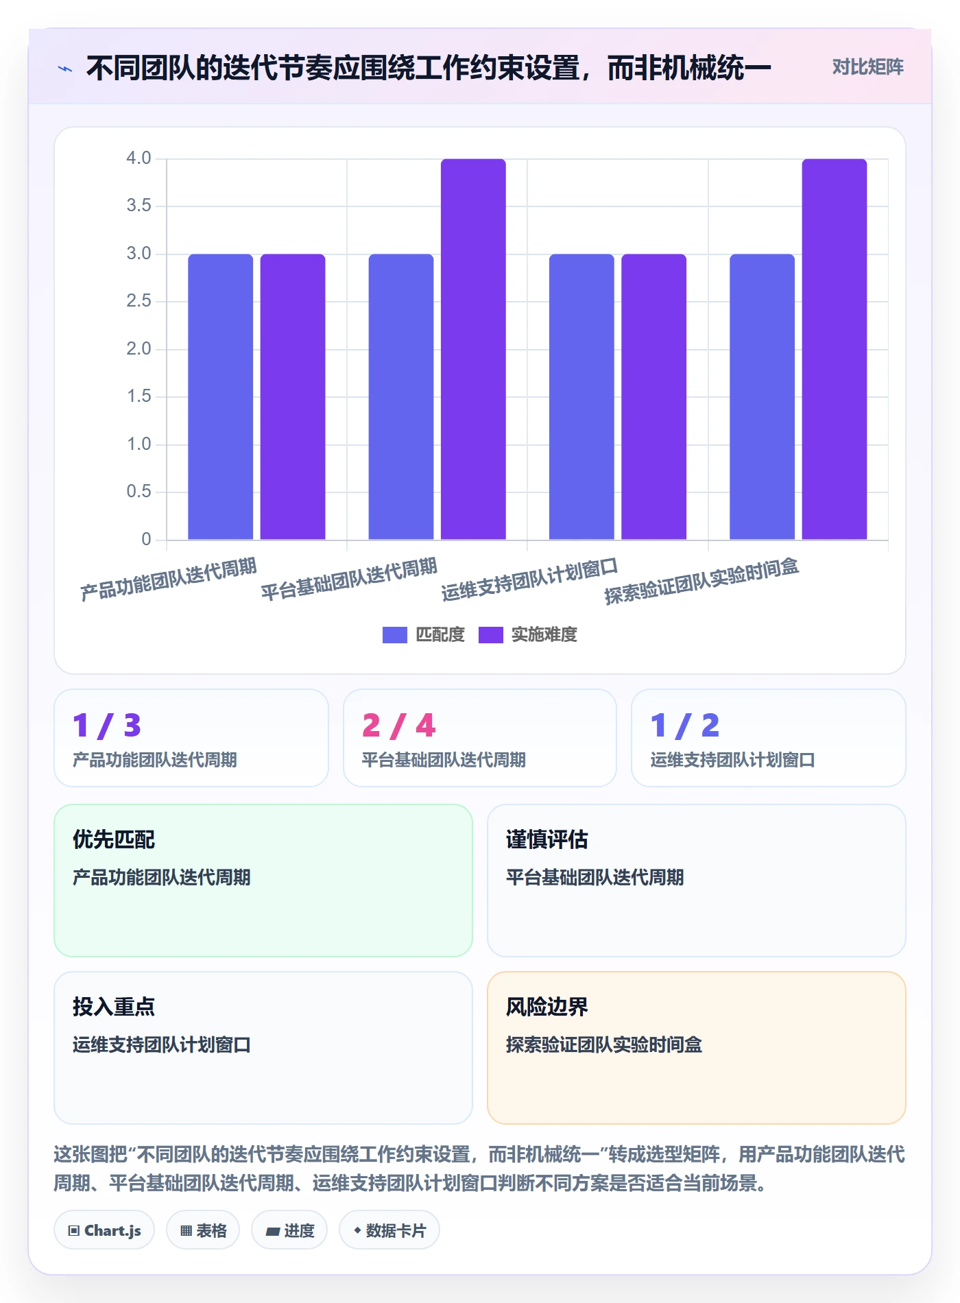Image resolution: width=960 pixels, height=1303 pixels.
Task: Click 匹配度 bar for 平台基础团队迭代周期
Action: point(401,397)
